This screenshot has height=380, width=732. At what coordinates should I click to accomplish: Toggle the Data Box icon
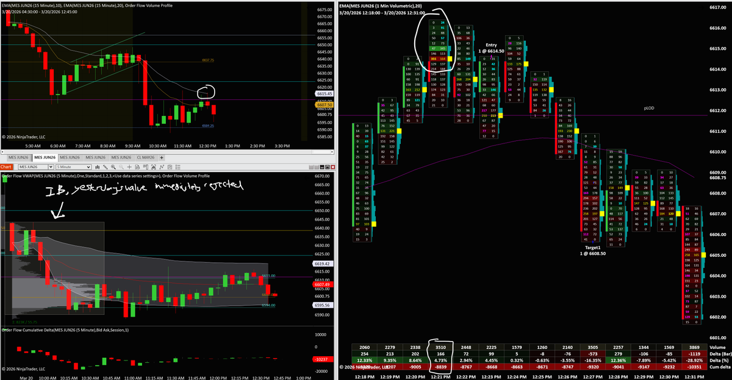click(x=137, y=167)
